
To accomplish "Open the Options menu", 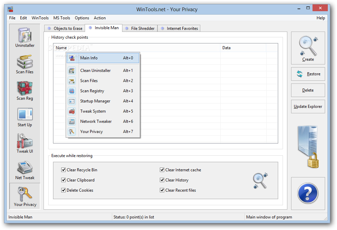I will click(x=82, y=18).
